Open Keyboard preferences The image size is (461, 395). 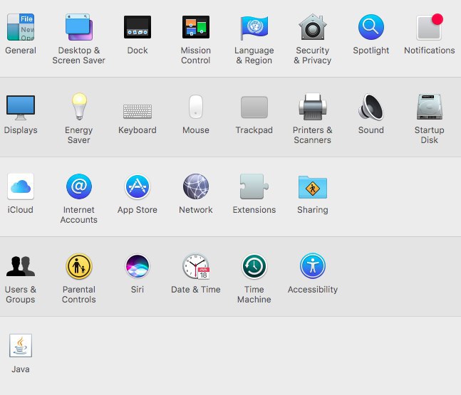tap(138, 111)
